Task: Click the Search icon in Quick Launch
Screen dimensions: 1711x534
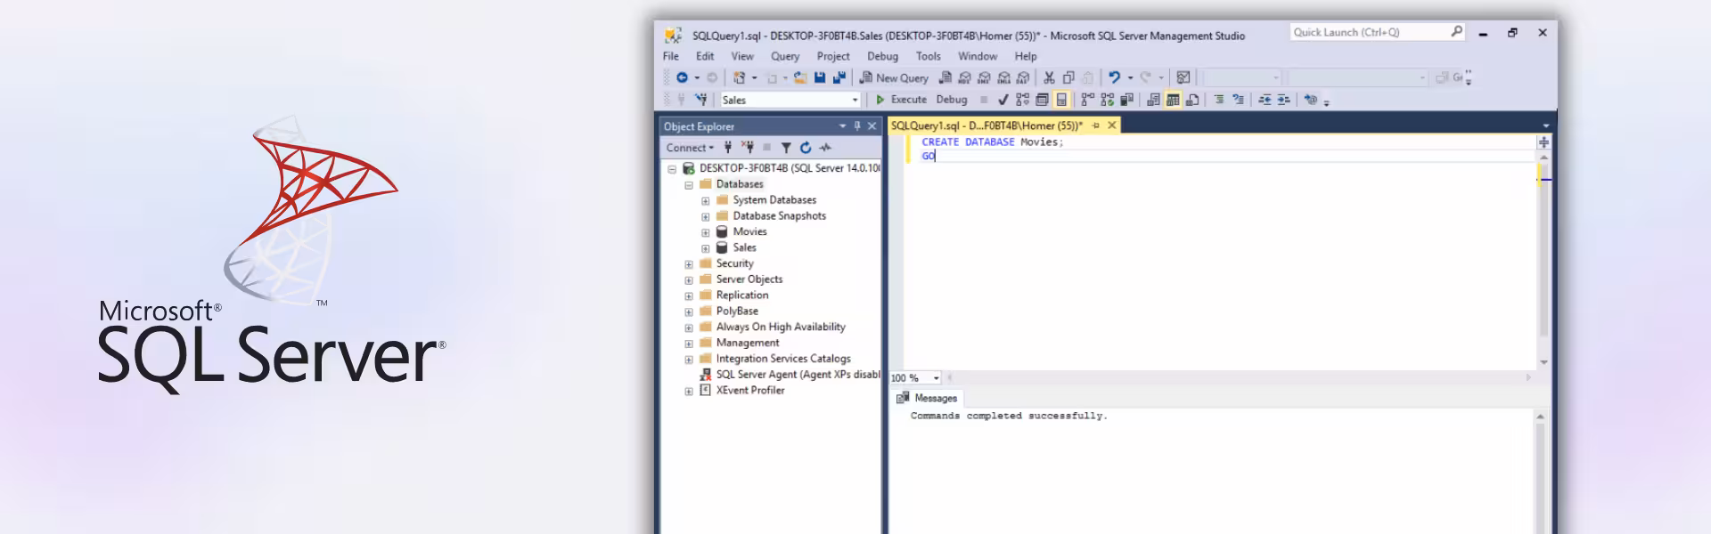Action: 1456,32
